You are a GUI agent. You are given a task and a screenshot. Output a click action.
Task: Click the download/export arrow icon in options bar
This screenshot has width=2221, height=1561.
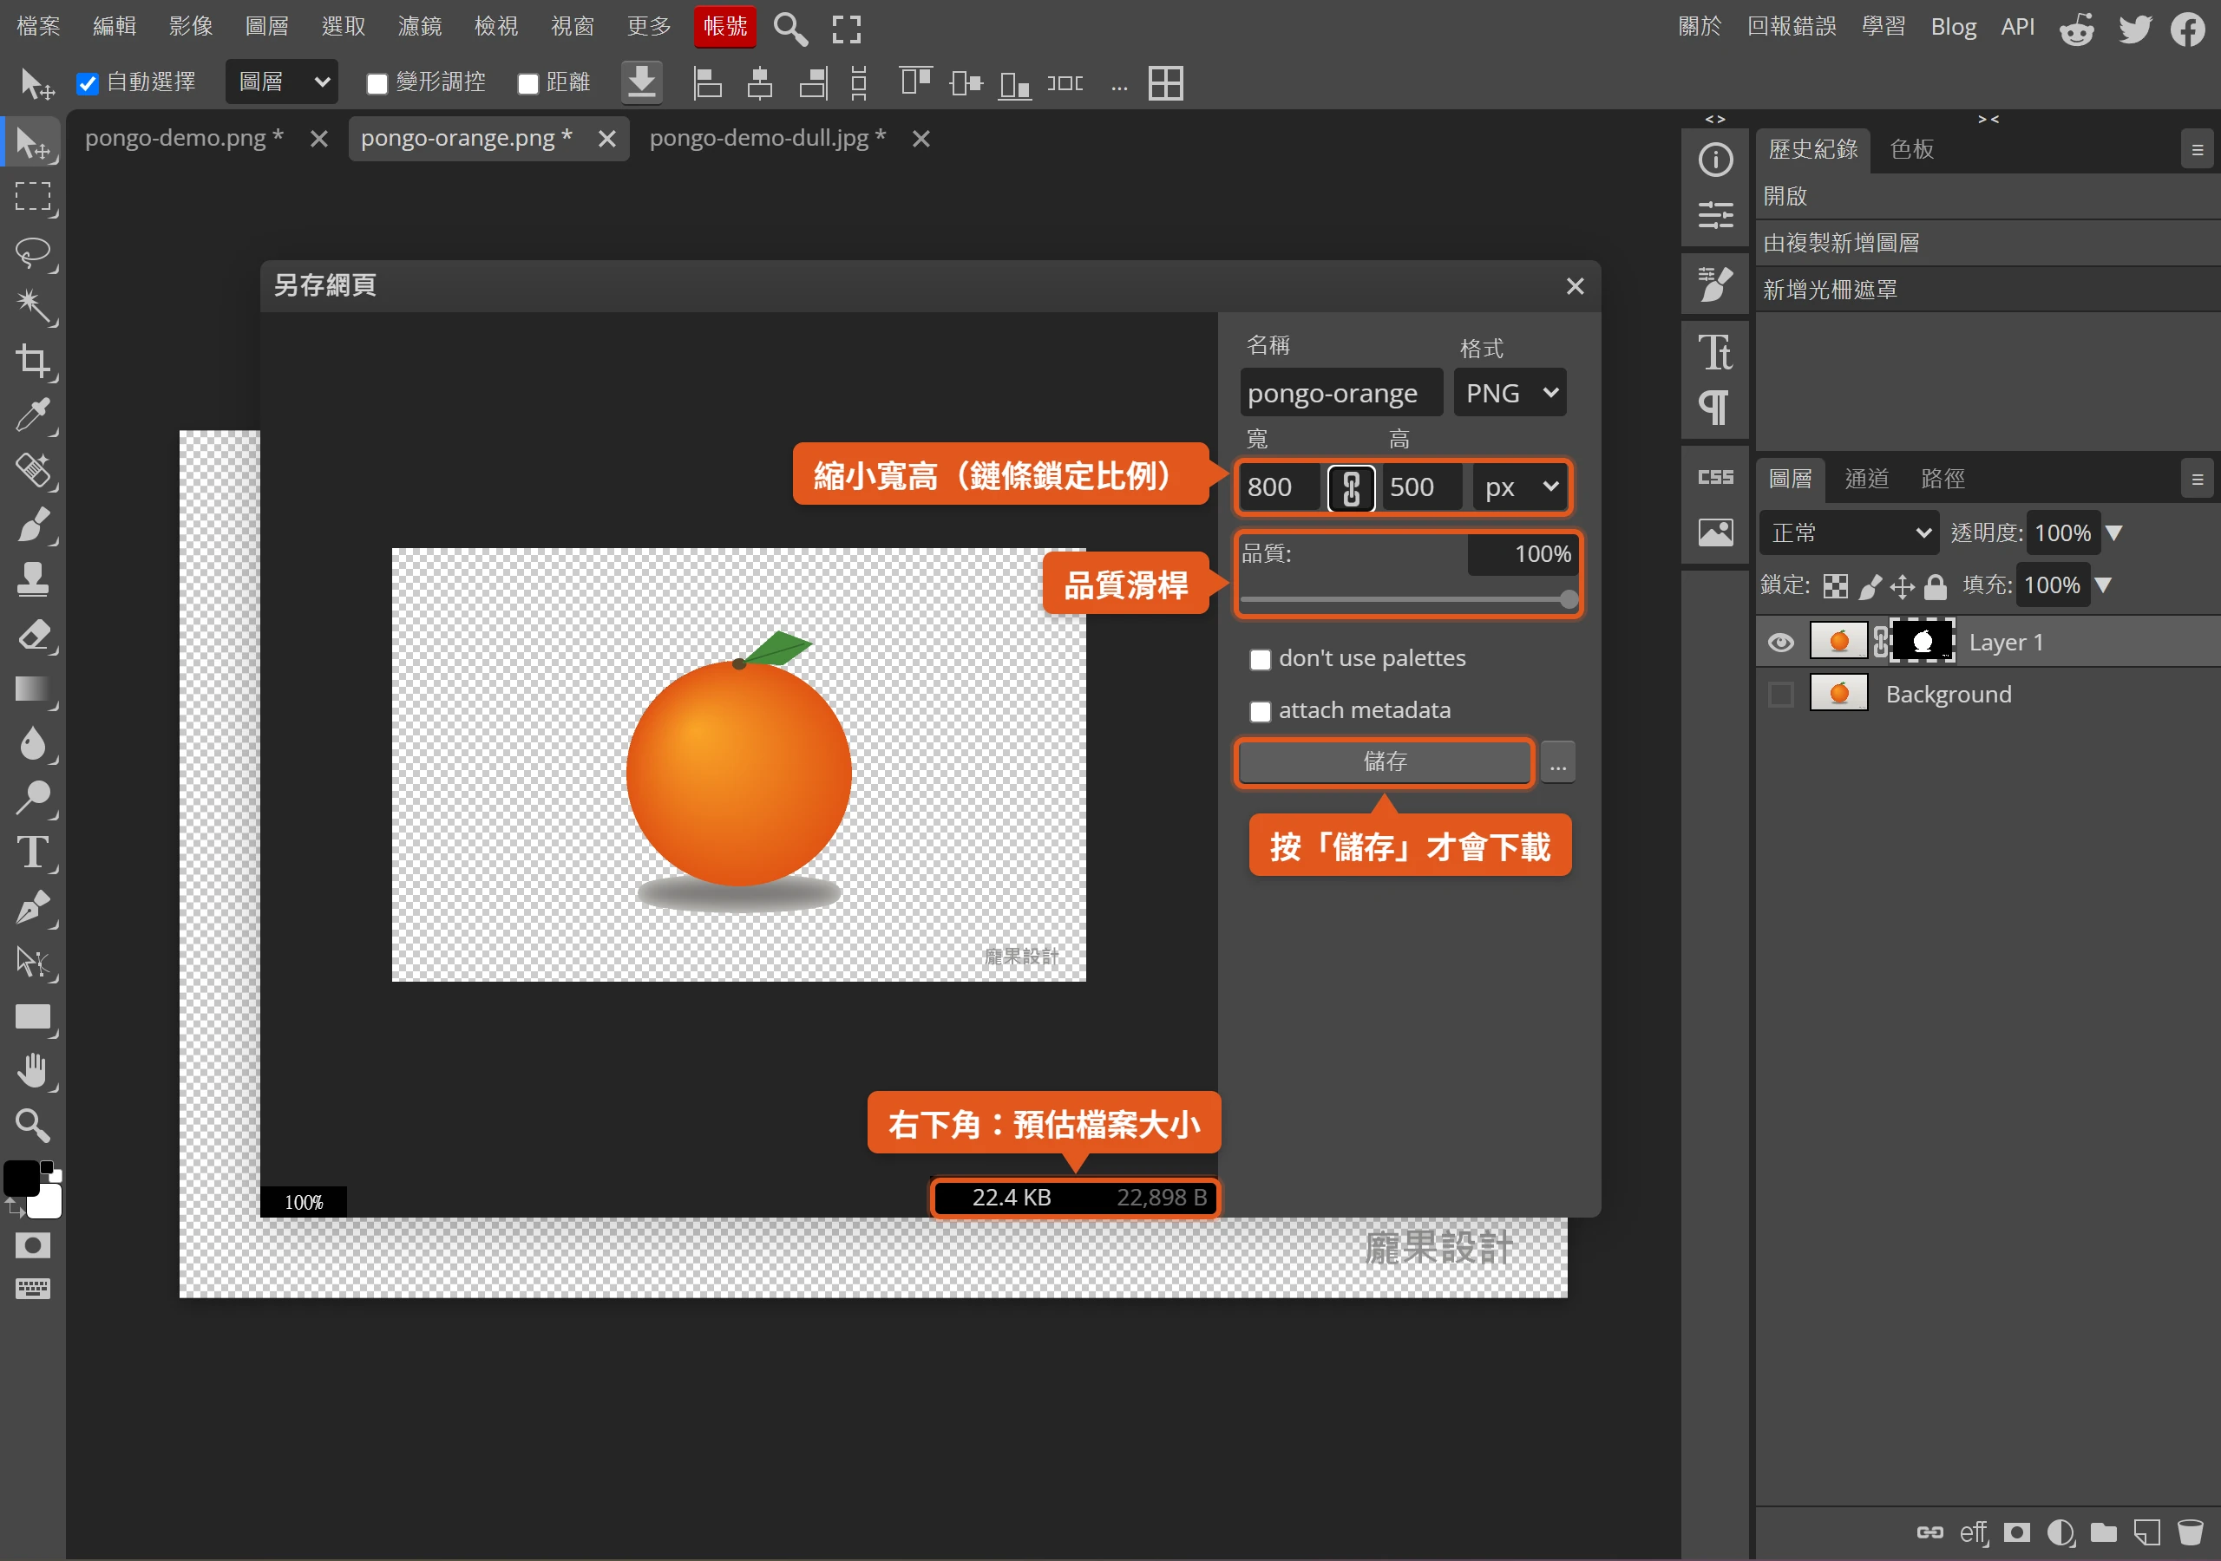641,82
